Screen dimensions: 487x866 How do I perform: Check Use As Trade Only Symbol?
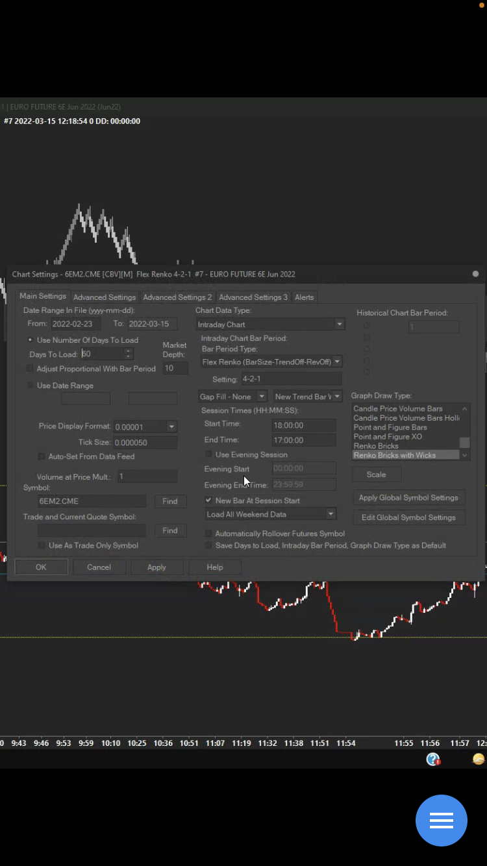tap(42, 545)
